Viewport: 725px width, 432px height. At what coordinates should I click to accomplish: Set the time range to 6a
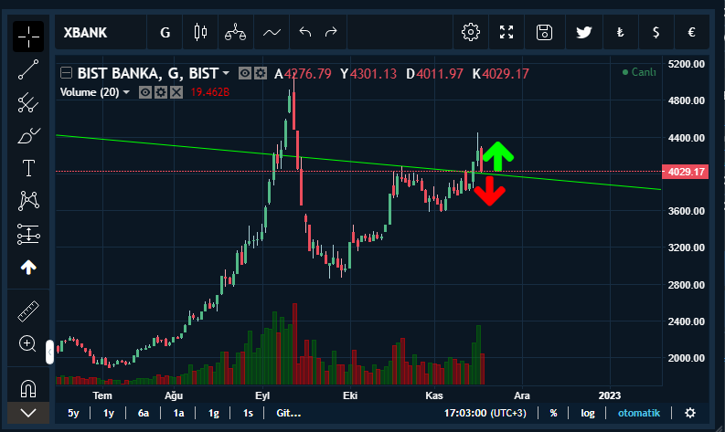click(144, 413)
